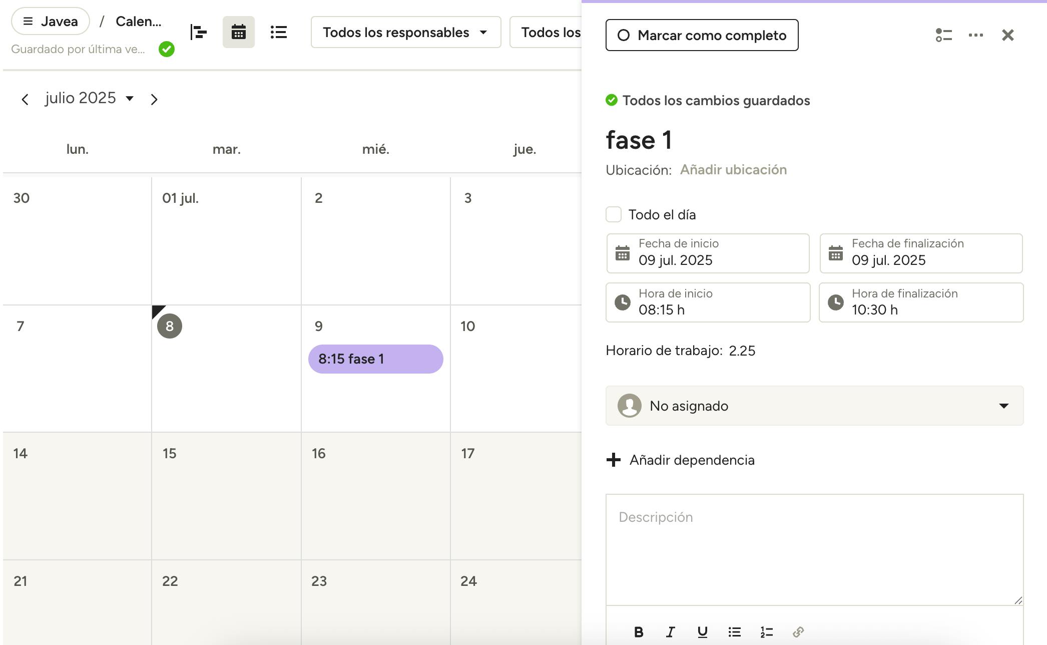Click the Hora de inicio time field
Image resolution: width=1047 pixels, height=645 pixels.
coord(708,302)
